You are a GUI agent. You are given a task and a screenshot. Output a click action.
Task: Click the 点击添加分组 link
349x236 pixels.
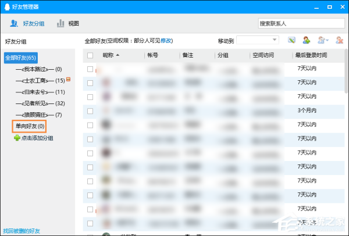pyautogui.click(x=37, y=138)
